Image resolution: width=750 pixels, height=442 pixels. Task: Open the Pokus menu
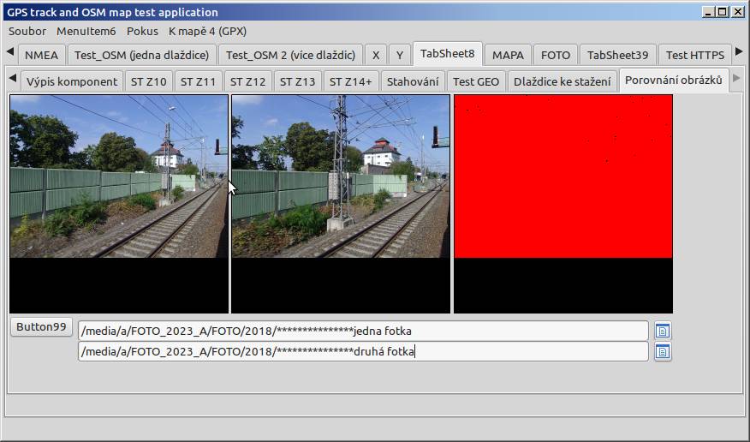(142, 31)
